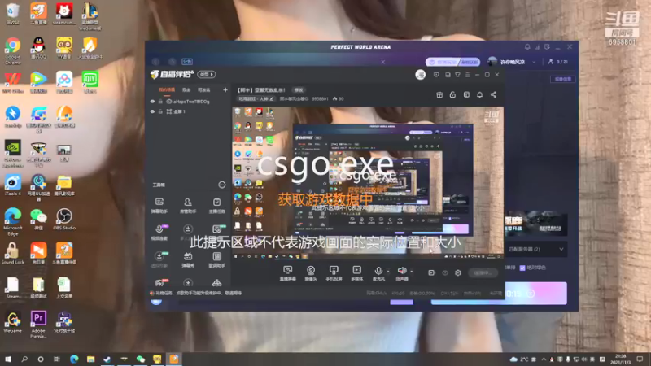Click the outlined button below the 3/21 counter
This screenshot has width=651, height=366.
click(x=563, y=79)
